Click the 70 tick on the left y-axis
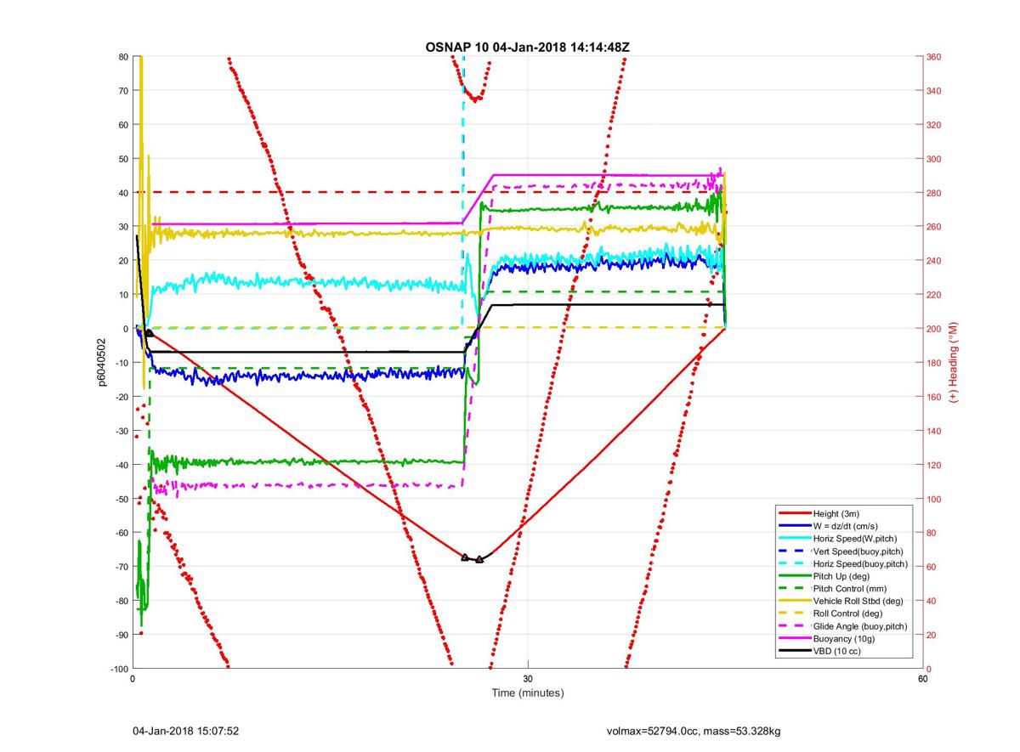Image resolution: width=1020 pixels, height=752 pixels. coord(123,91)
